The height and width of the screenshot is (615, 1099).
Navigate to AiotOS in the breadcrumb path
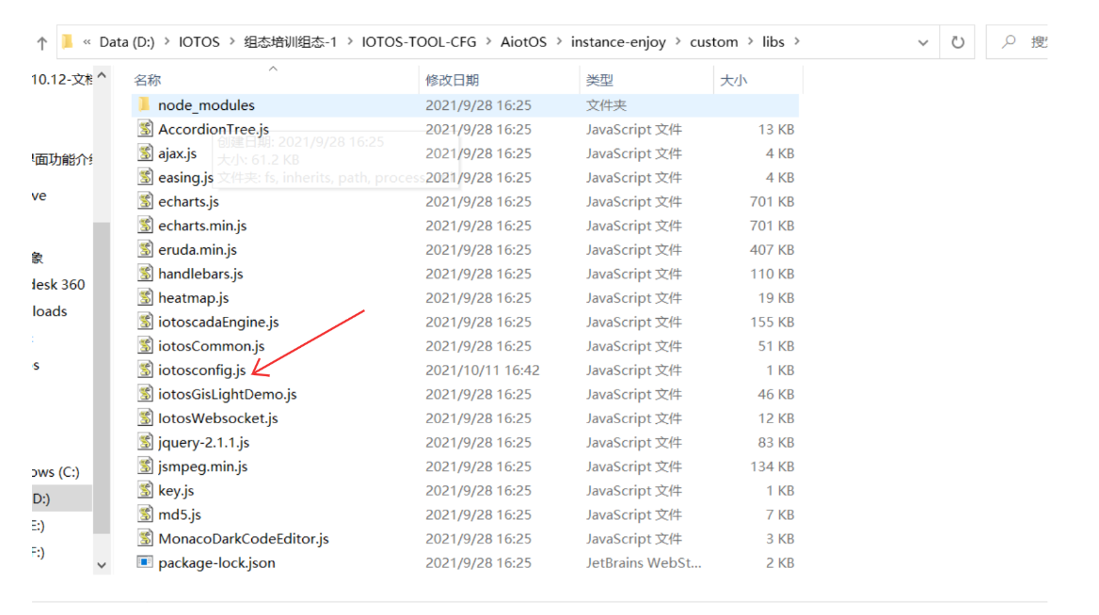pos(523,41)
